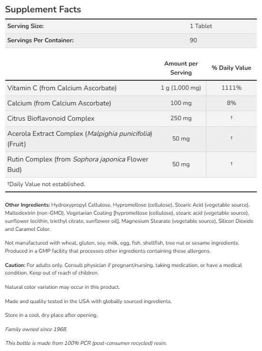The width and height of the screenshot is (262, 351).
Task: Select the Vitamin C ingredient row
Action: [131, 88]
